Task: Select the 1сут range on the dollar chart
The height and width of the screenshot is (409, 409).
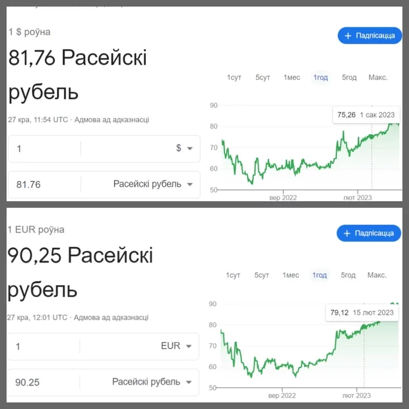Action: pyautogui.click(x=234, y=78)
